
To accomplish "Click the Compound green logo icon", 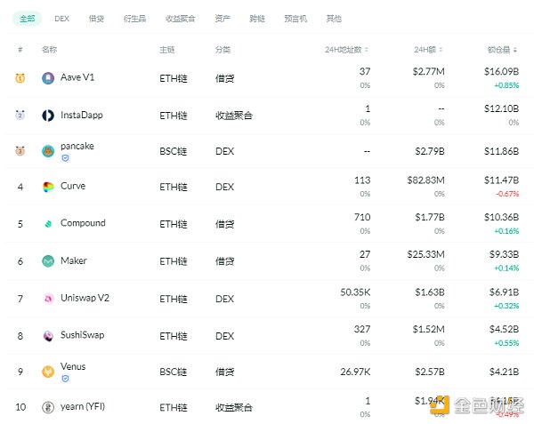I will (x=48, y=224).
